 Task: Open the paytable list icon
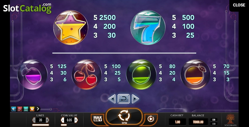[x=26, y=109]
